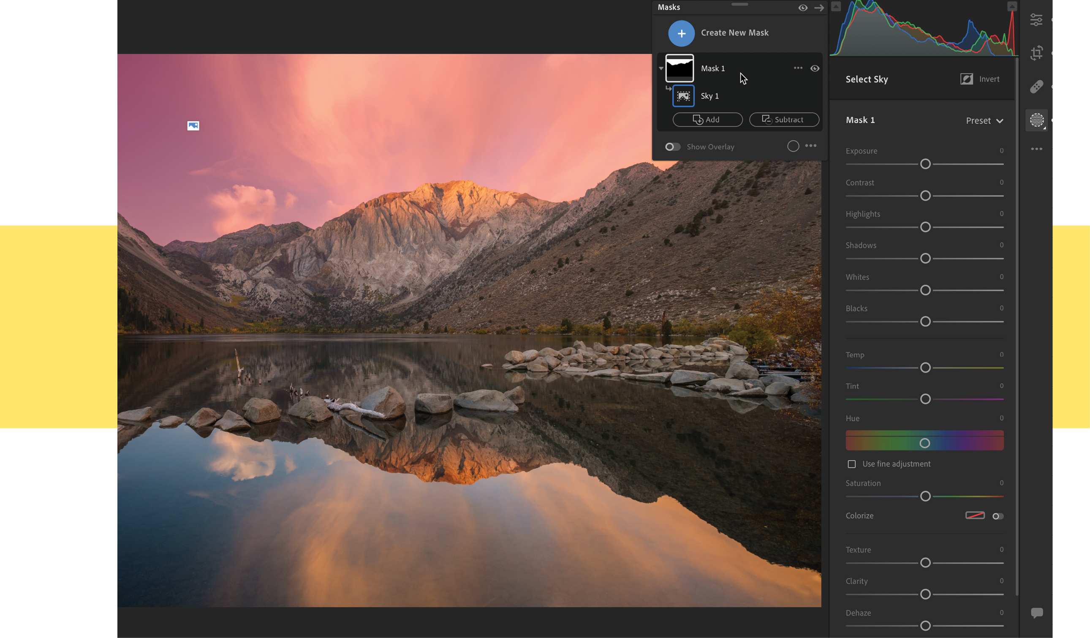Open Mask 1 three-dot options
Image resolution: width=1090 pixels, height=638 pixels.
point(798,68)
